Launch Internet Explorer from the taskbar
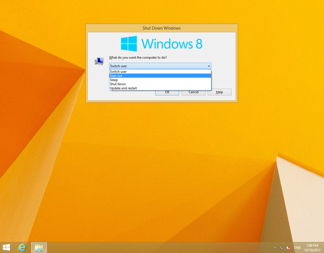This screenshot has height=253, width=324. tap(22, 247)
